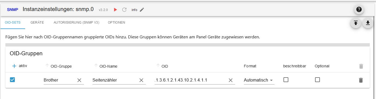
Task: Open the Autorisierung (SNMP V3) tab
Action: [x=76, y=23]
